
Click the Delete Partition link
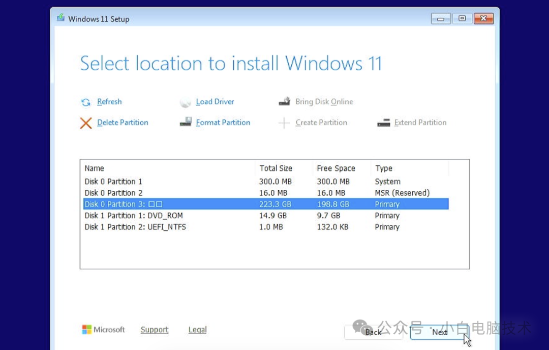tap(123, 122)
